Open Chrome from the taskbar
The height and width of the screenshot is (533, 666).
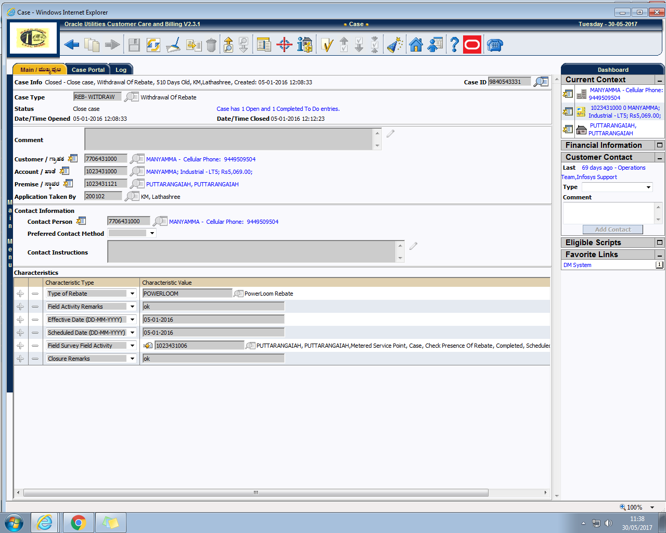pos(79,523)
